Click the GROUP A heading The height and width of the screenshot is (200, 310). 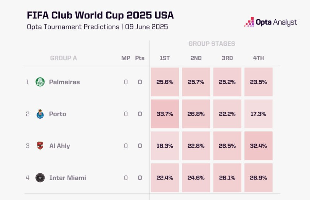pyautogui.click(x=63, y=58)
